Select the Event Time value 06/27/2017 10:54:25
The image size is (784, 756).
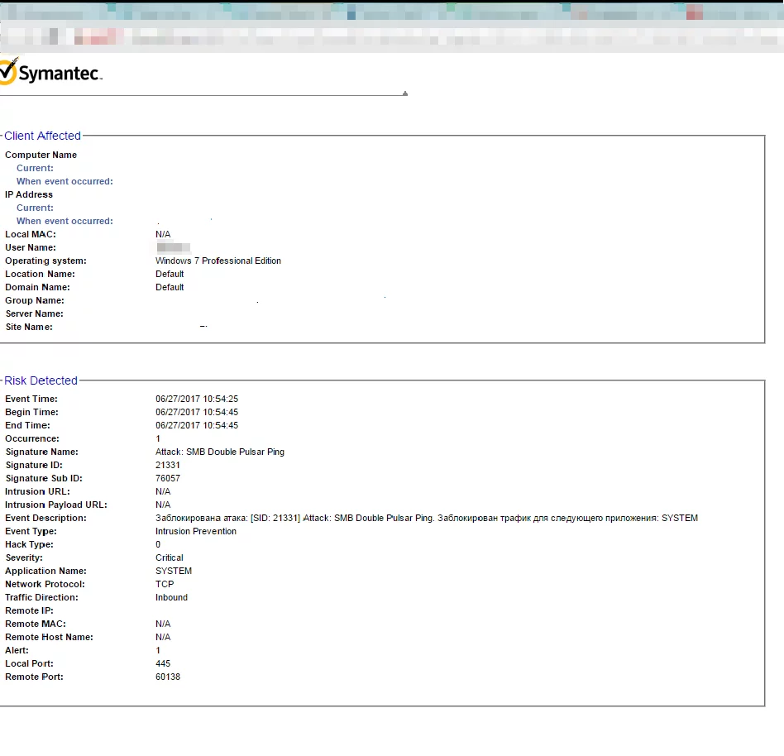pos(197,399)
